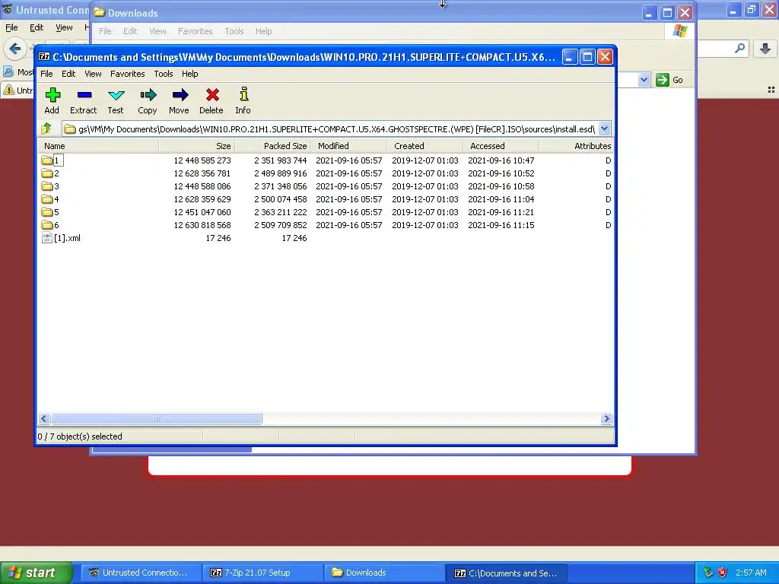Click the 17 246 size of [1].xml
This screenshot has width=779, height=584.
pos(218,238)
